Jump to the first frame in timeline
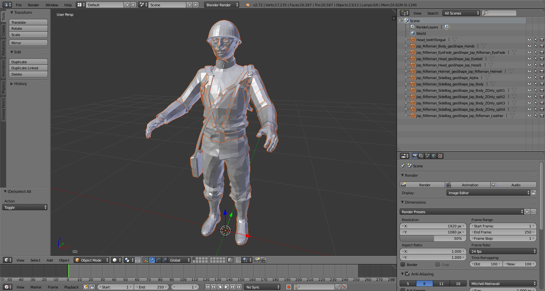The image size is (545, 291). point(207,287)
